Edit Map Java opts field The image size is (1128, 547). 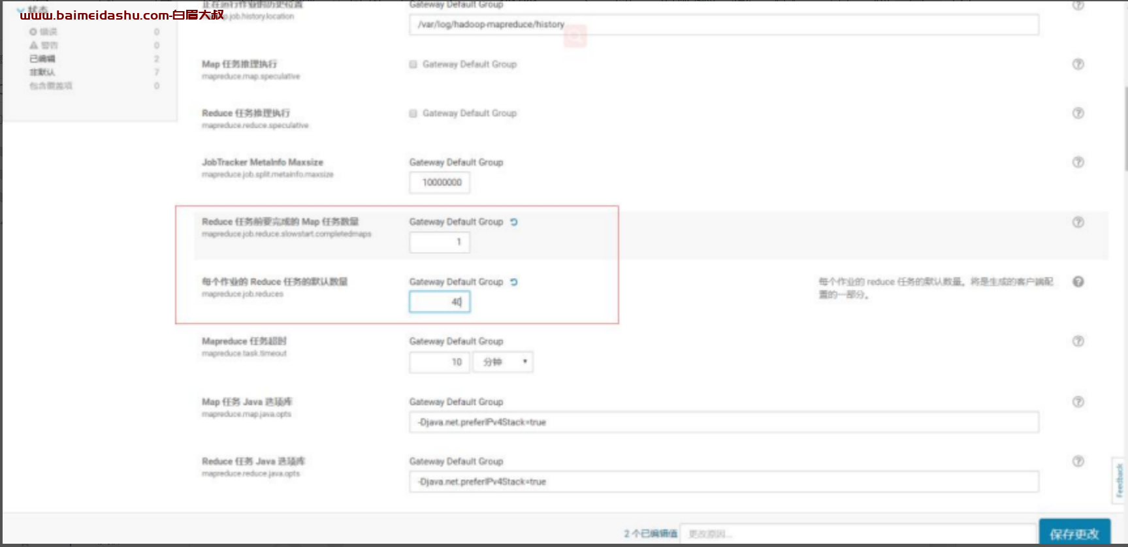tap(724, 422)
